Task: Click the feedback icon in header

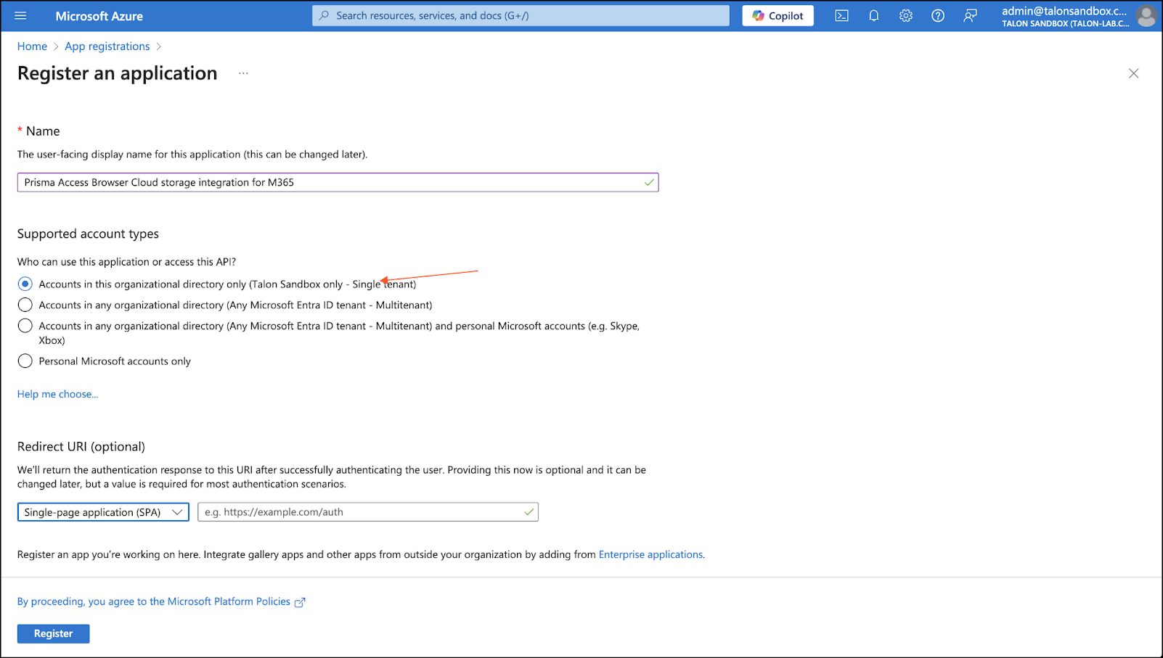Action: (970, 16)
